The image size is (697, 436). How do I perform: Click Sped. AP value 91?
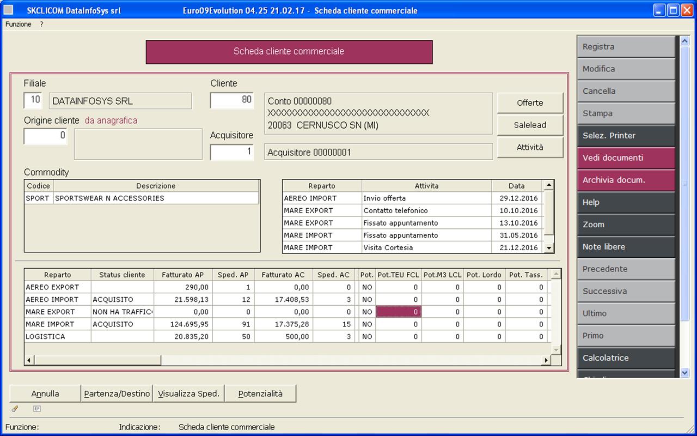click(x=233, y=324)
